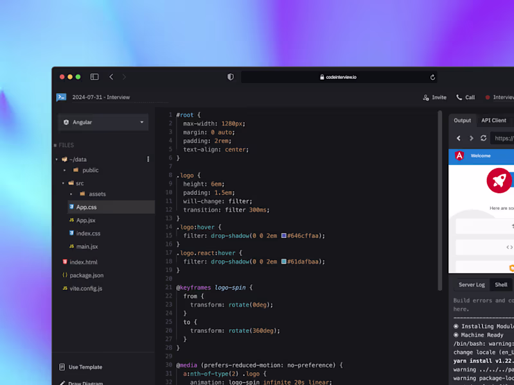Click the rocket icon in preview

click(499, 180)
